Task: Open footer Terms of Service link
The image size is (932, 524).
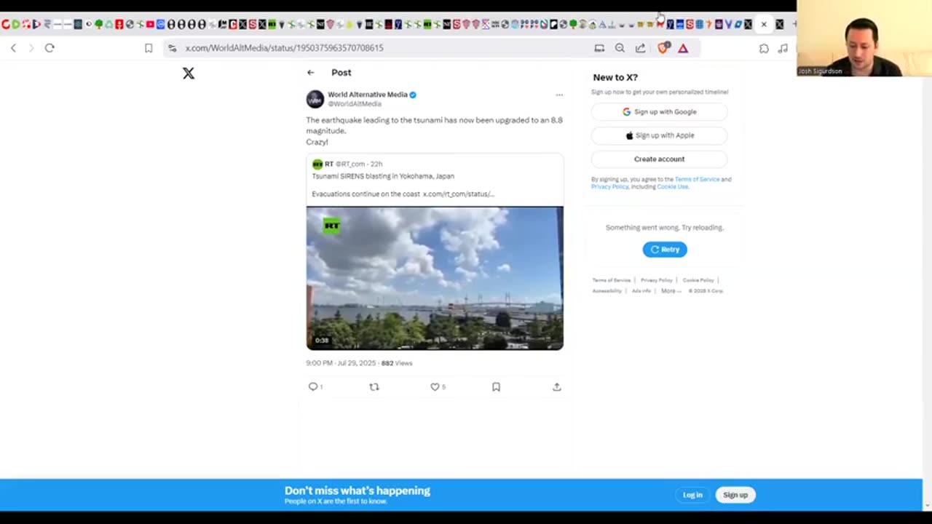Action: point(611,280)
